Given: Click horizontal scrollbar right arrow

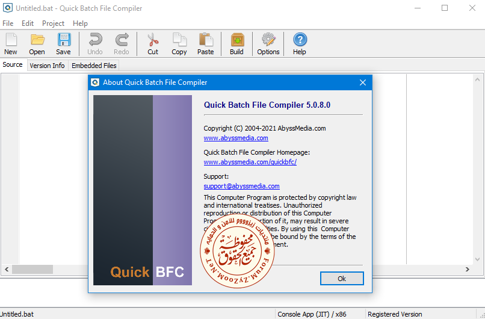Looking at the screenshot, I should [468, 269].
